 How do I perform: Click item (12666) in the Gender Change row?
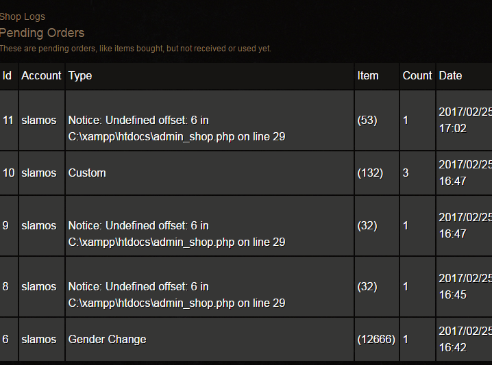click(x=376, y=339)
